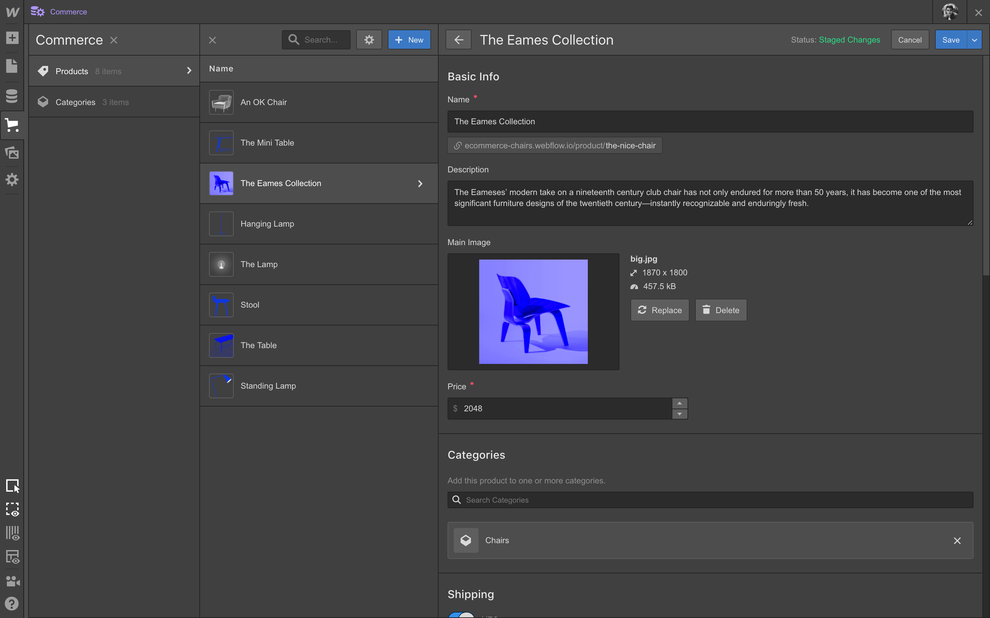990x618 pixels.
Task: Open the Pages panel icon
Action: pyautogui.click(x=12, y=66)
